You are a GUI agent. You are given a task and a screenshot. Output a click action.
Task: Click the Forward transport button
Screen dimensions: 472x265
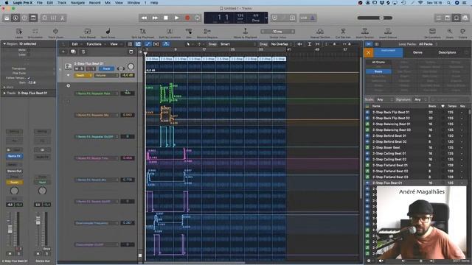(x=155, y=18)
